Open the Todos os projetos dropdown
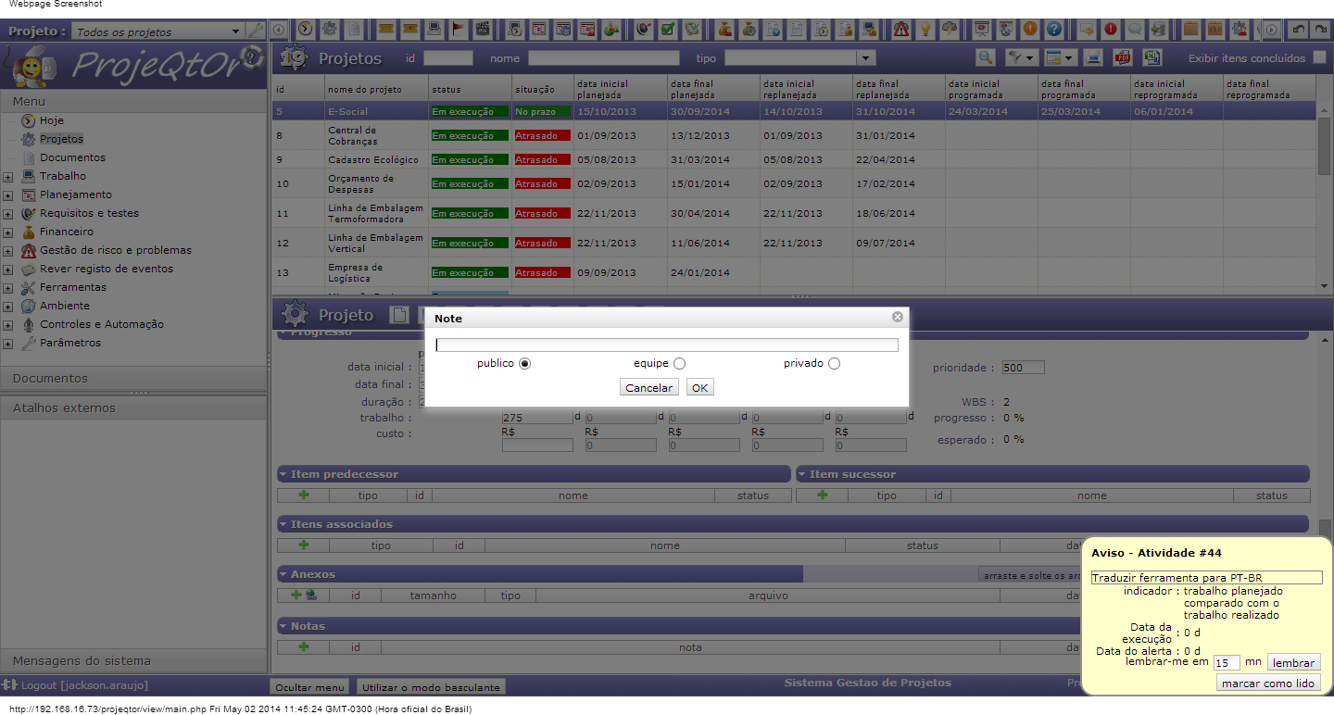The height and width of the screenshot is (715, 1334). 236,31
